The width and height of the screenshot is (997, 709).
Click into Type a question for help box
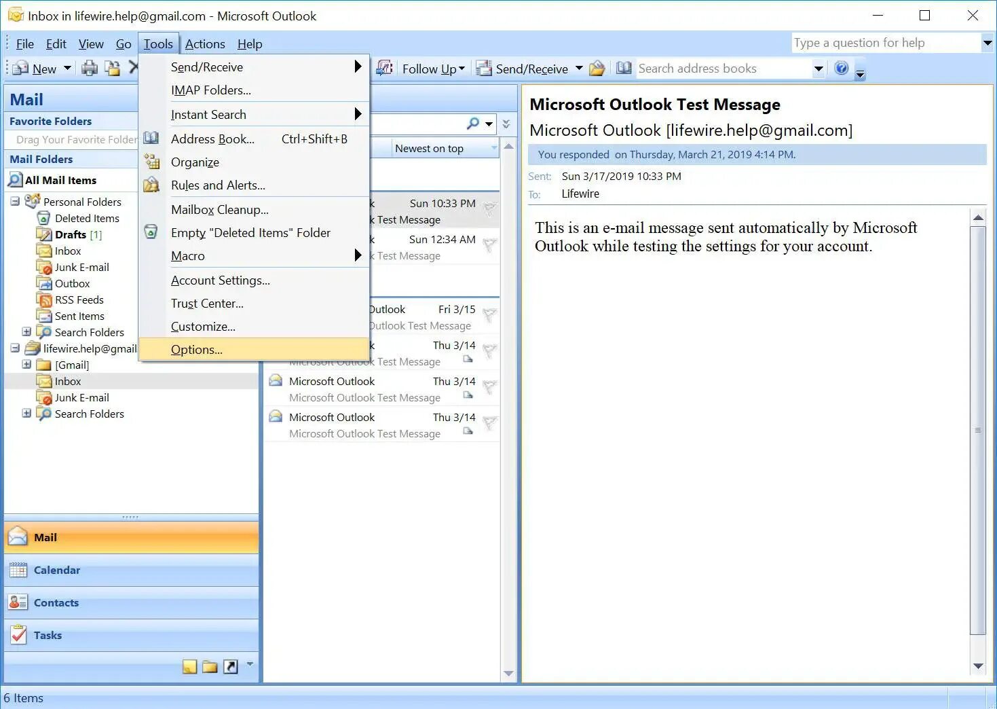(x=886, y=43)
